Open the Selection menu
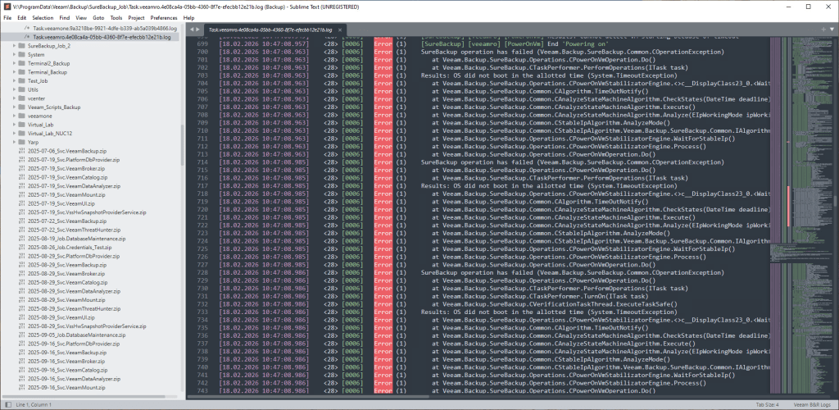The image size is (839, 410). [43, 17]
